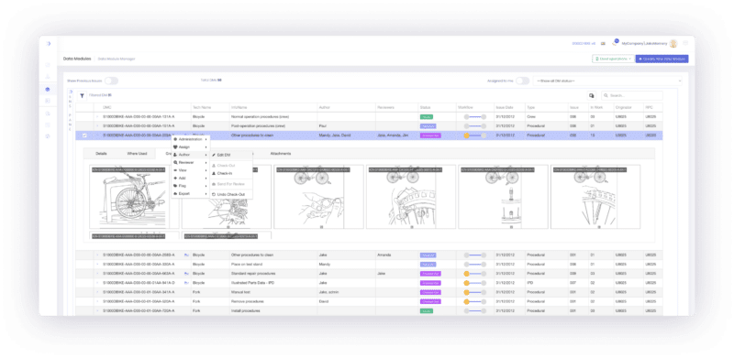Screen dimensions: 734x358
Task: Select the highlighted Data Modules sidebar icon
Action: 48,89
